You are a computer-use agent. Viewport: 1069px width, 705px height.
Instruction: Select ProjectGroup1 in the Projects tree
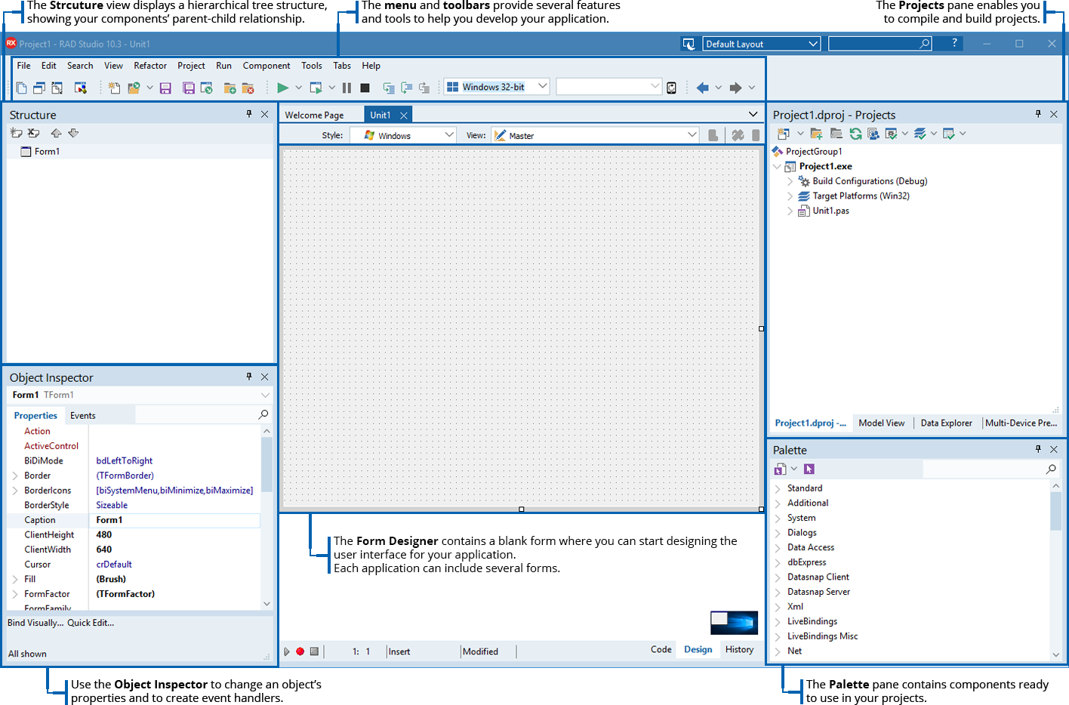tap(814, 152)
